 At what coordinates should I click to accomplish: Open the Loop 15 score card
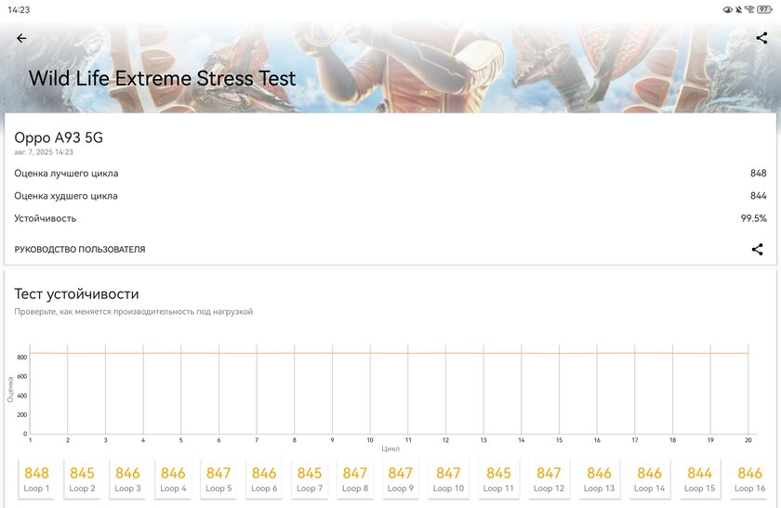(700, 479)
